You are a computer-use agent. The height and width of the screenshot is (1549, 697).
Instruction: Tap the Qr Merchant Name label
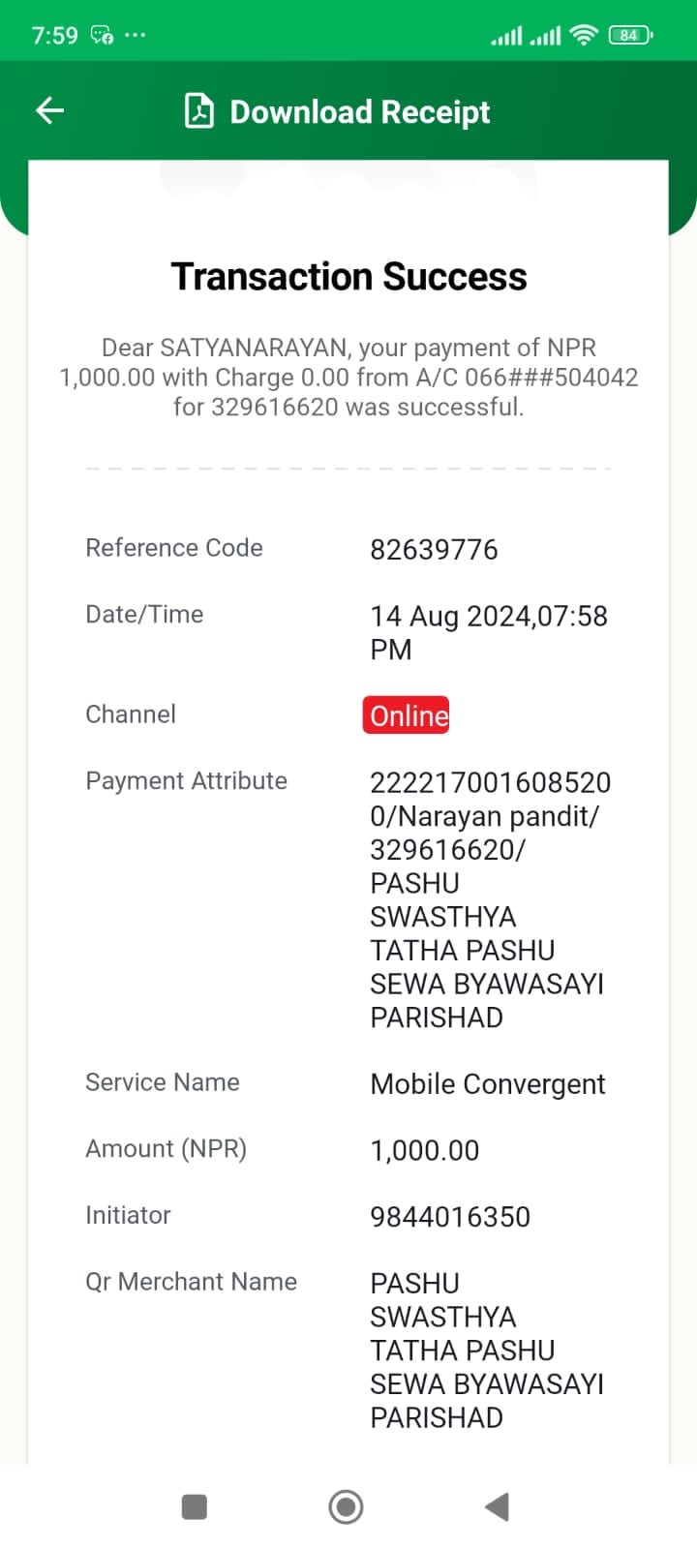[x=191, y=1282]
